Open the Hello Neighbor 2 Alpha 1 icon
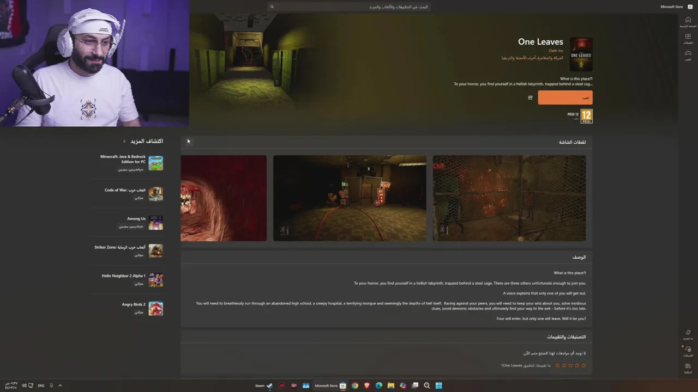698x392 pixels. pos(155,279)
